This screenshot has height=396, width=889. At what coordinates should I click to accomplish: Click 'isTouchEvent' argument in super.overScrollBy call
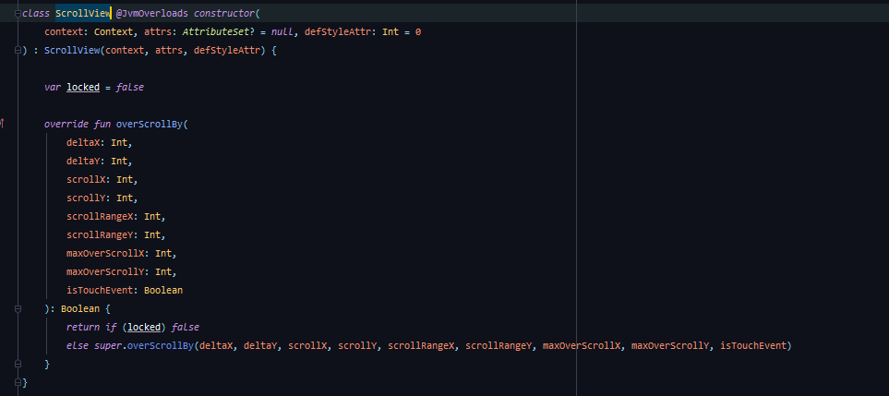tap(754, 345)
